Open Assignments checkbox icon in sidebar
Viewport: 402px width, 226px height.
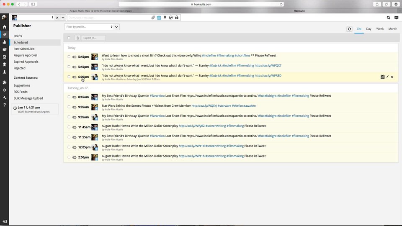point(4,57)
